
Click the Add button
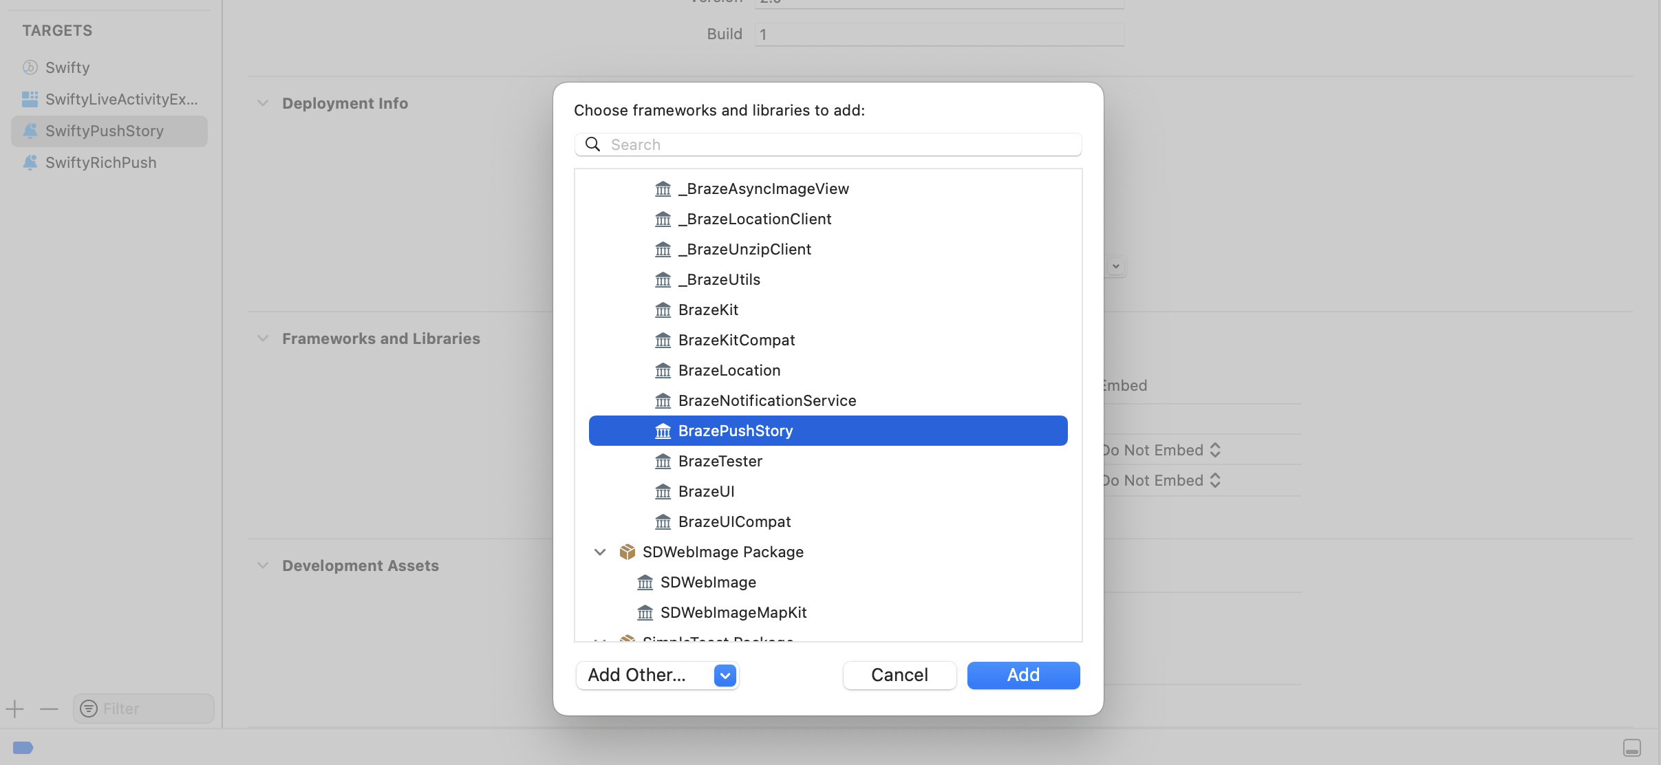click(x=1023, y=676)
